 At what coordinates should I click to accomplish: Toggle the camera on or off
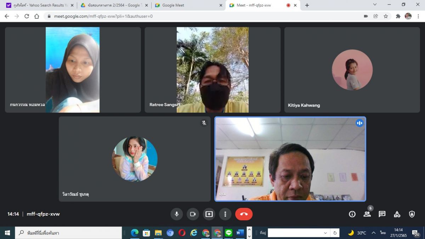pyautogui.click(x=193, y=214)
